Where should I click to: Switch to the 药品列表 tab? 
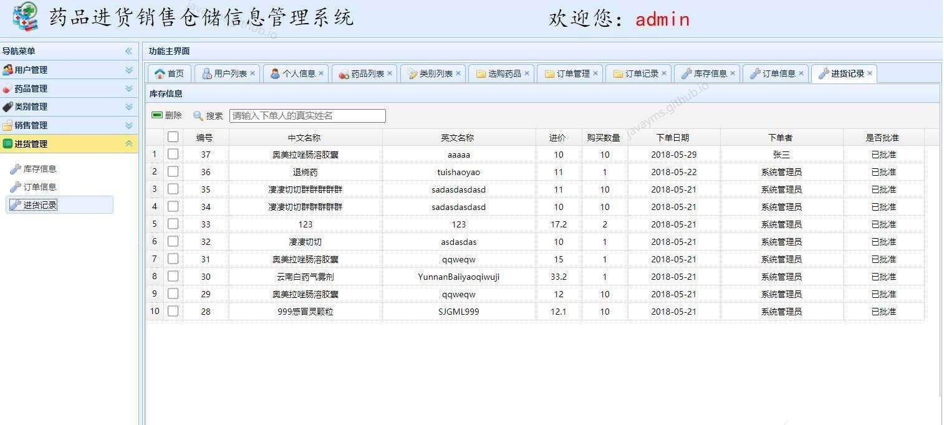click(366, 73)
